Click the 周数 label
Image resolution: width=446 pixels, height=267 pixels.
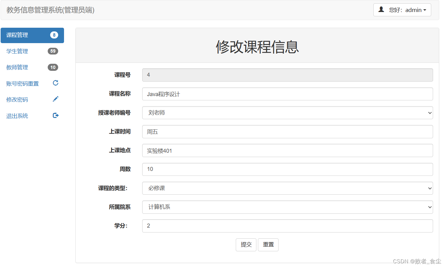click(x=125, y=169)
